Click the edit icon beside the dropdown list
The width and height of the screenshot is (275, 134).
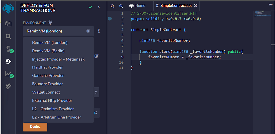(96, 56)
